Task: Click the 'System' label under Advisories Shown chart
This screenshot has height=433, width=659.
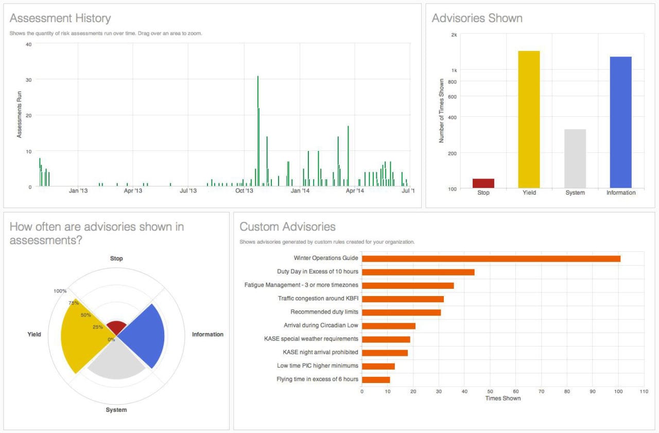Action: coord(575,193)
